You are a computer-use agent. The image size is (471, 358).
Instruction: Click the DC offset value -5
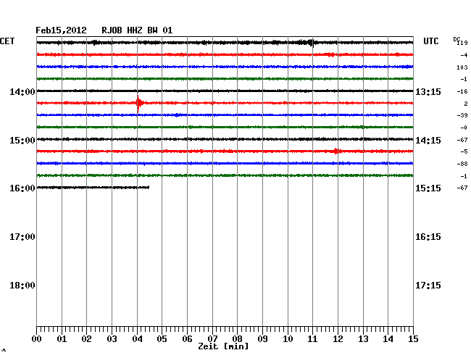pos(464,152)
